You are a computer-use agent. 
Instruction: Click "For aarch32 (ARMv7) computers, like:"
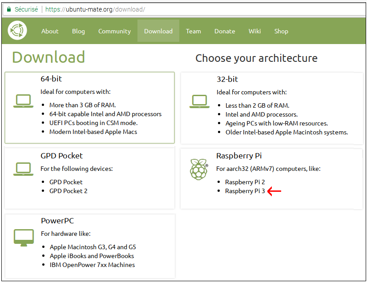coord(268,169)
